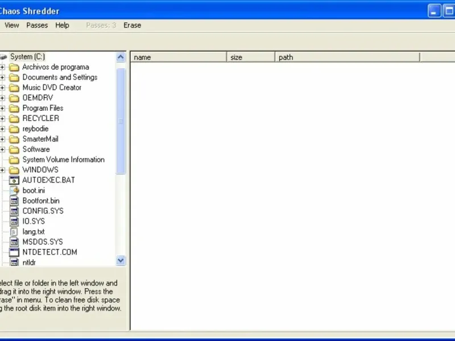The width and height of the screenshot is (455, 341).
Task: Click the WINDOWS folder icon
Action: point(14,170)
